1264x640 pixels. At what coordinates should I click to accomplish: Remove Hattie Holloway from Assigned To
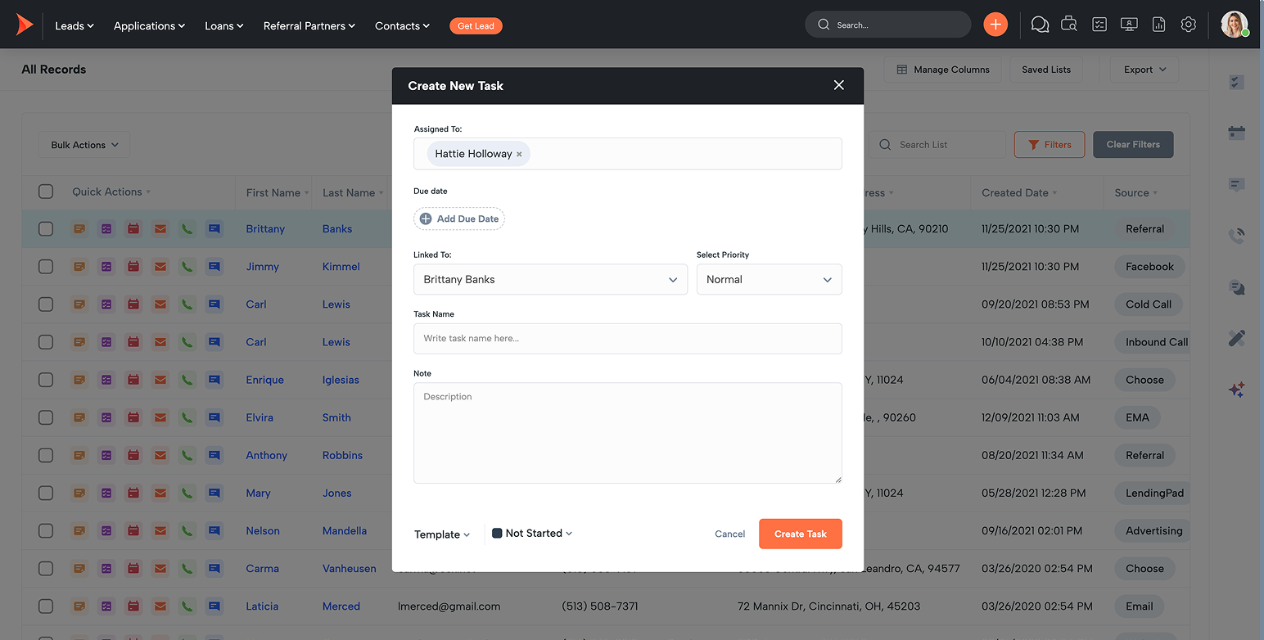519,154
